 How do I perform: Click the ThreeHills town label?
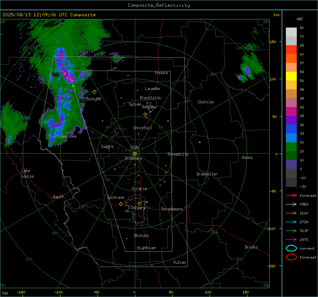(178, 154)
